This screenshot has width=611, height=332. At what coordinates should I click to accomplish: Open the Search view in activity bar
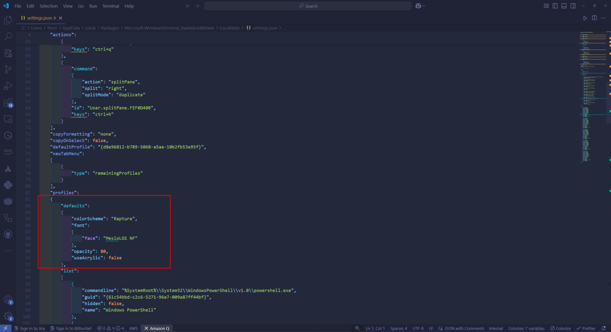tap(8, 37)
